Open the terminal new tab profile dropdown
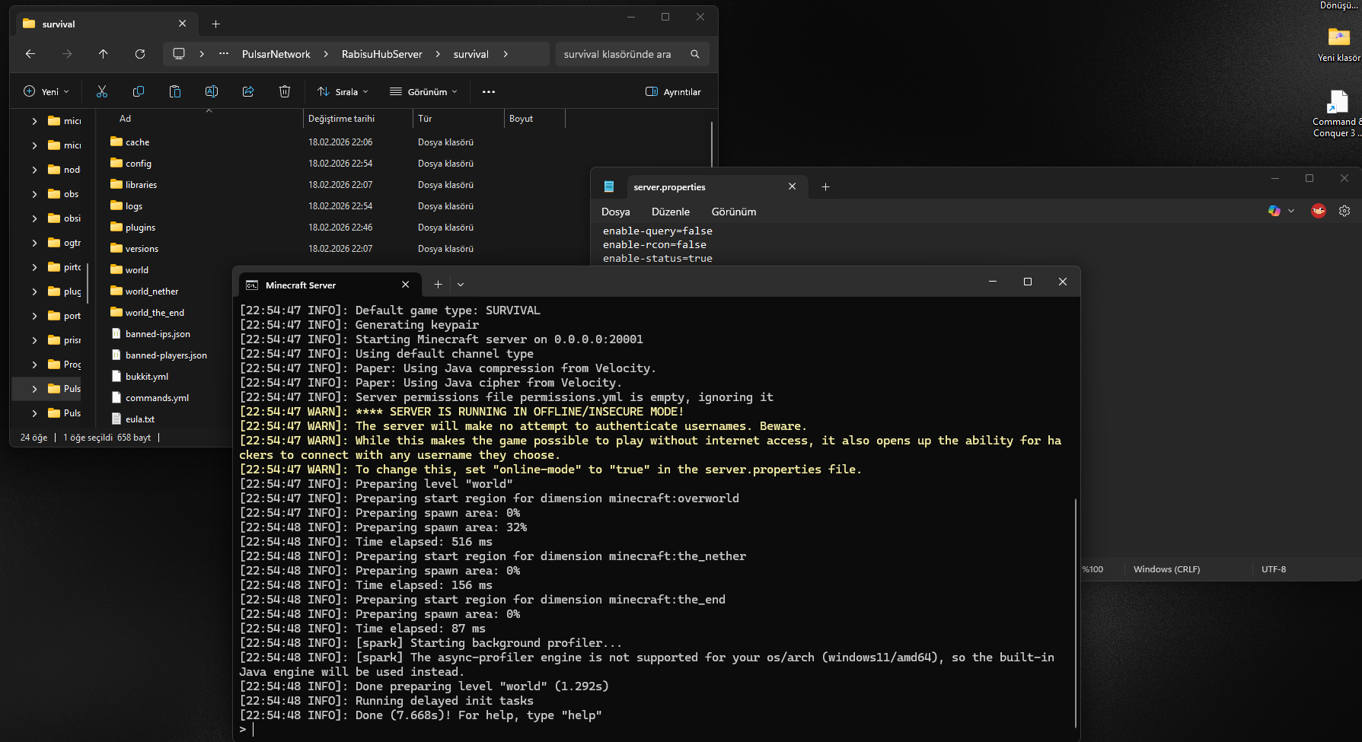The height and width of the screenshot is (742, 1362). point(461,285)
